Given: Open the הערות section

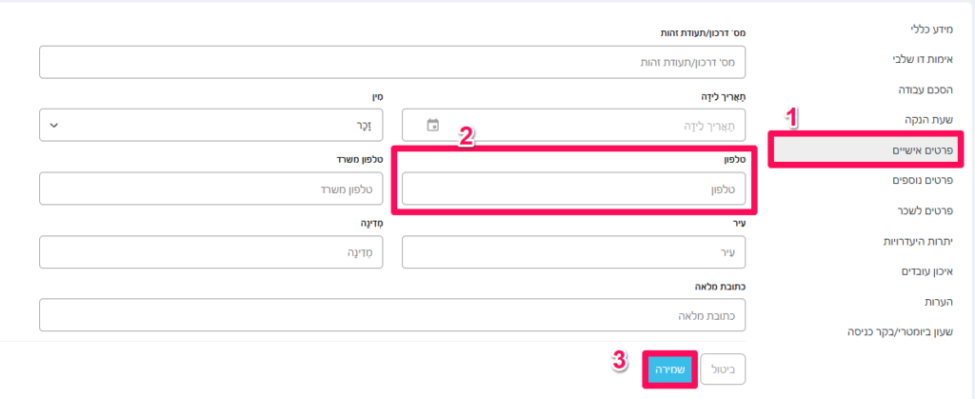Looking at the screenshot, I should coord(937,302).
